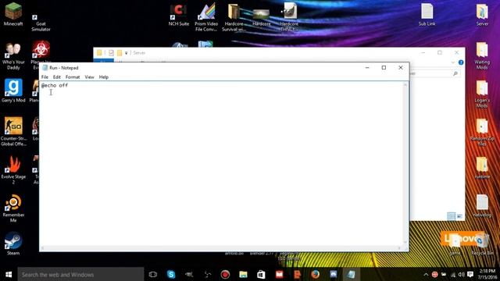This screenshot has height=281, width=500.
Task: Click the search magnifier in Server explorer window
Action: click(x=455, y=73)
